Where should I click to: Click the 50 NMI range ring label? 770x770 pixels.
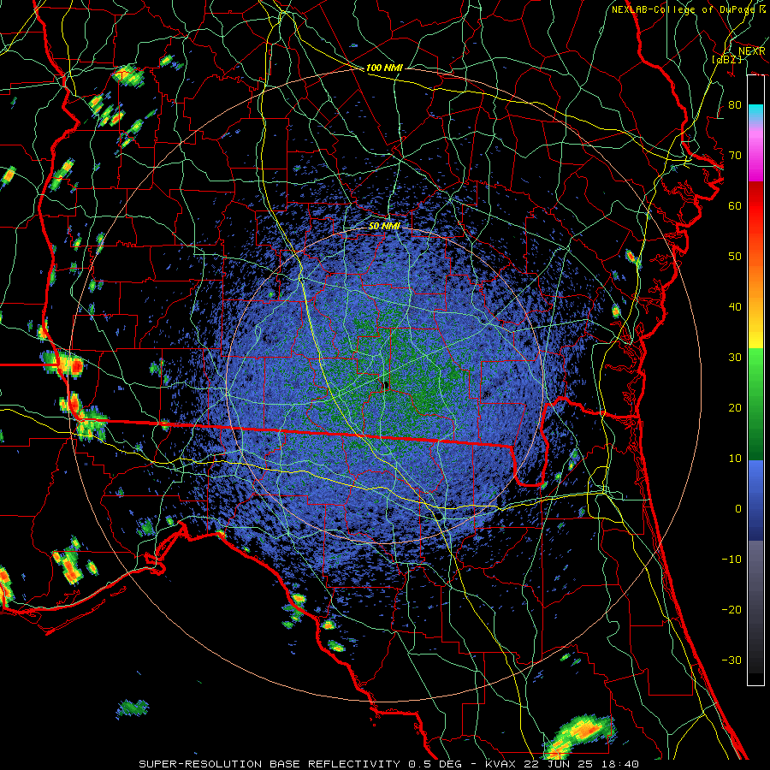click(384, 226)
